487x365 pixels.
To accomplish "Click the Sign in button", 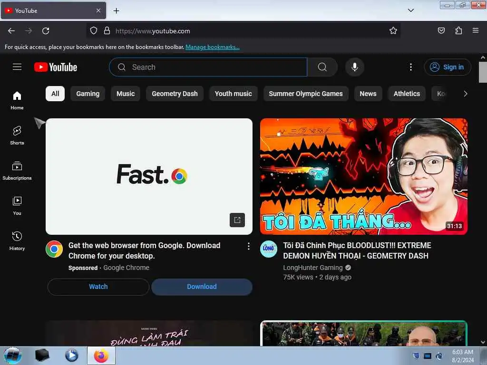I will pyautogui.click(x=448, y=67).
